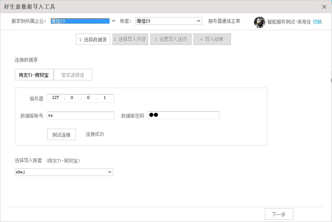The image size is (332, 222).
Task: Click the 连接成功 result text
Action: click(x=95, y=134)
